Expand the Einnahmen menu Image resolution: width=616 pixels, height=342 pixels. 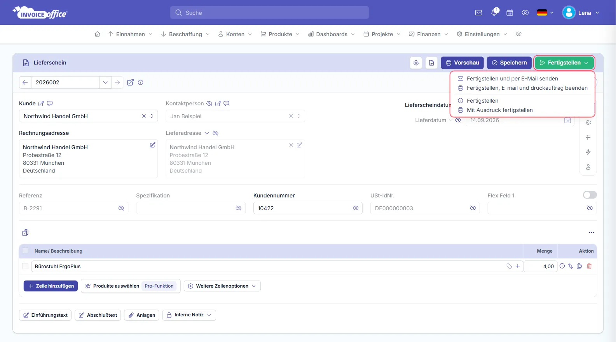(x=130, y=34)
